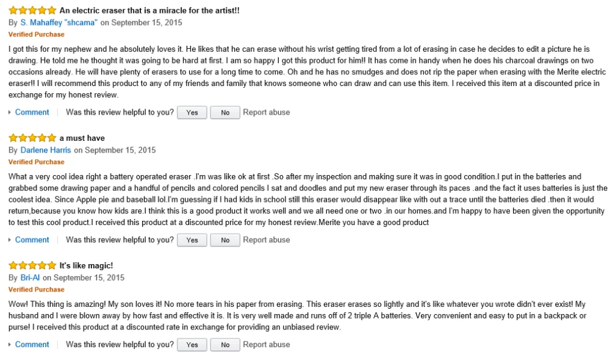
Task: Report abuse on Darlene Harris's review
Action: [267, 240]
